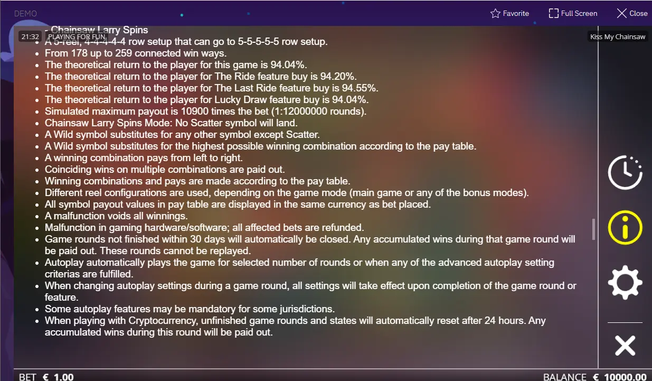Click the Close text in the top bar
The height and width of the screenshot is (381, 652).
(x=638, y=13)
